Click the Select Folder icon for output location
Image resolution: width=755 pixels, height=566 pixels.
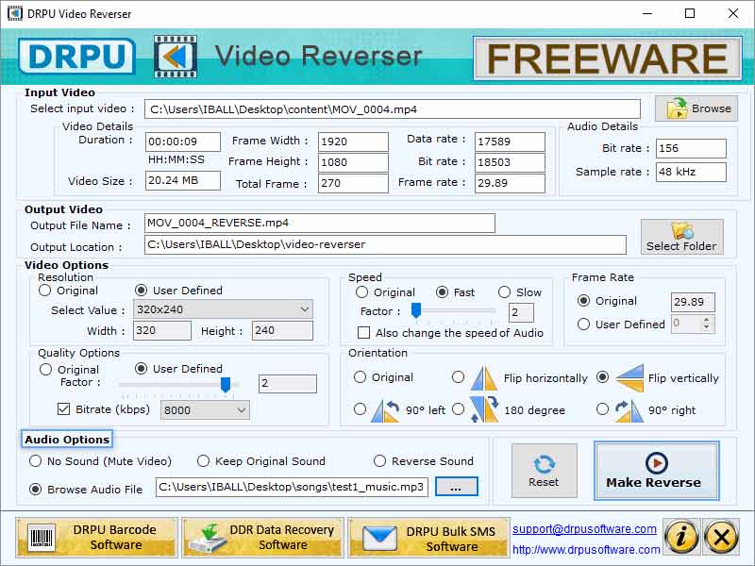tap(681, 237)
